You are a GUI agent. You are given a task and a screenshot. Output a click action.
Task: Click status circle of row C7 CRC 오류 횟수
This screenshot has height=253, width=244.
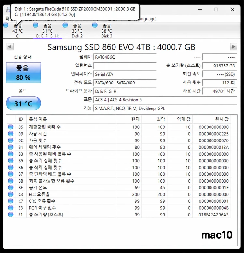click(x=11, y=201)
